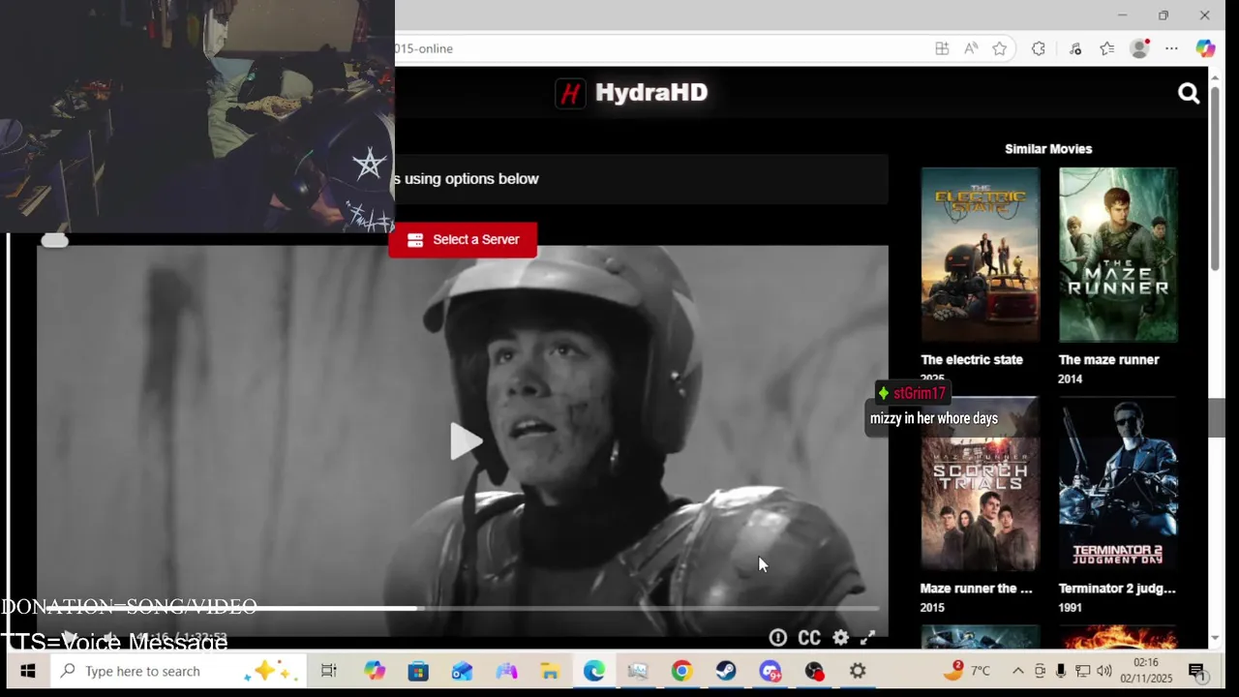The image size is (1239, 697).
Task: Click the taskbar 'Type here to search' box
Action: tap(178, 671)
